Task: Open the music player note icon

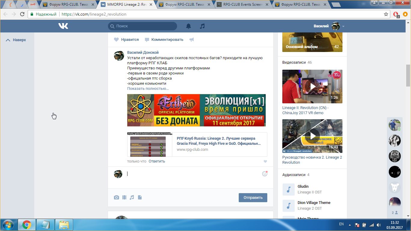Action: (202, 26)
